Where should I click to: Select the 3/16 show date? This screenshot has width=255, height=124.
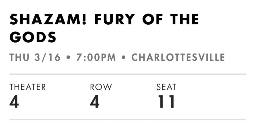coord(47,57)
